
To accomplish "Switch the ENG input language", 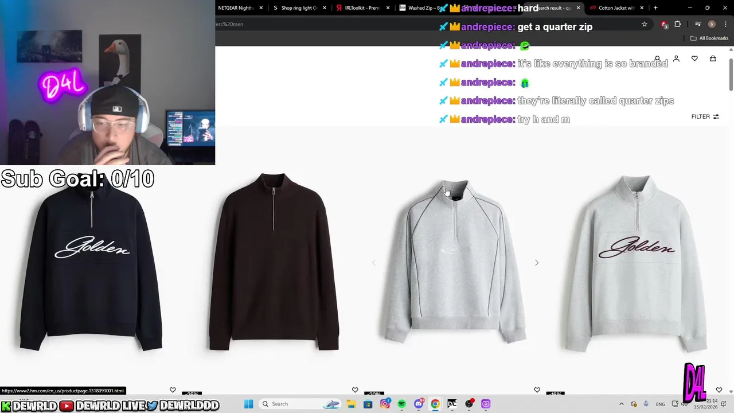I will (661, 404).
